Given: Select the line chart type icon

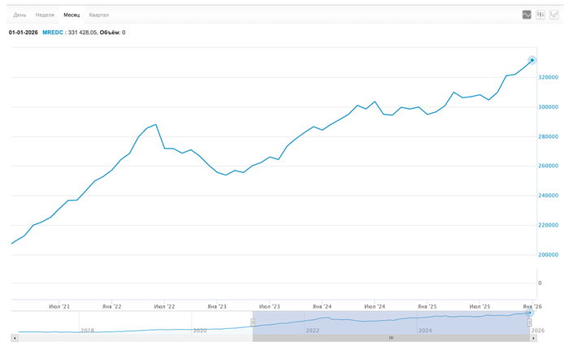Looking at the screenshot, I should coord(527,15).
